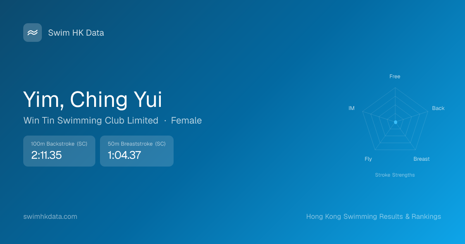Click the Swim HK Data brand name
Screen dimensions: 465x244
click(76, 33)
